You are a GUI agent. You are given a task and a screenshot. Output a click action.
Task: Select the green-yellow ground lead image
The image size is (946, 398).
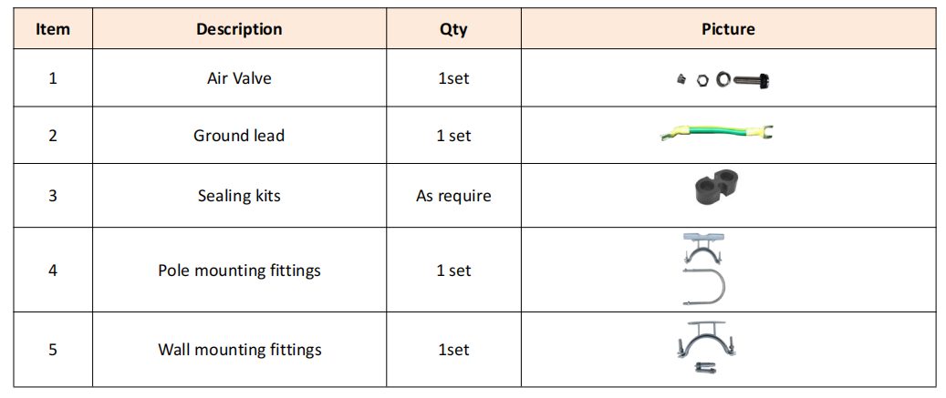tap(717, 136)
